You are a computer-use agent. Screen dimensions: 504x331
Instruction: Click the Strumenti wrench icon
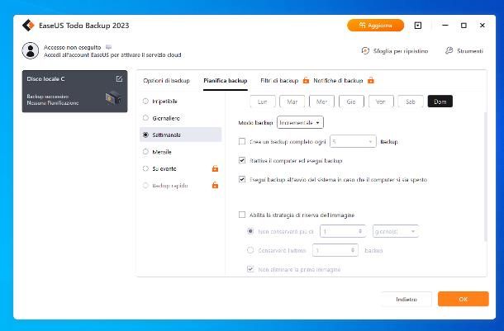(x=449, y=50)
